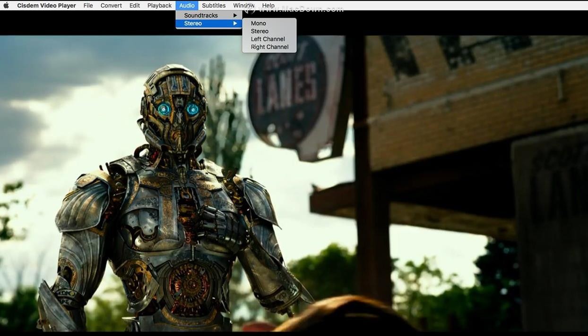Switch audio output to Mono
588x336 pixels.
tap(258, 24)
